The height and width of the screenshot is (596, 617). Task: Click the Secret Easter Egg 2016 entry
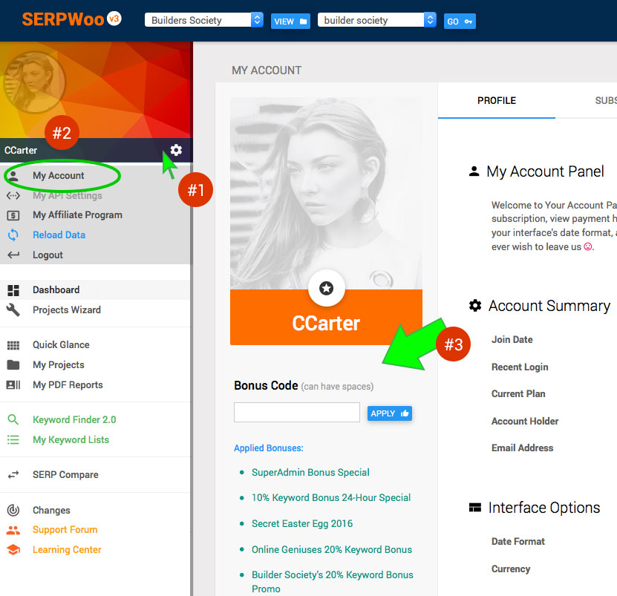[x=302, y=523]
